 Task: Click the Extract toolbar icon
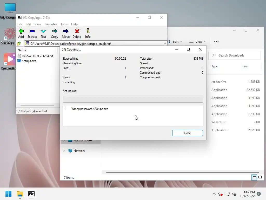[32, 33]
